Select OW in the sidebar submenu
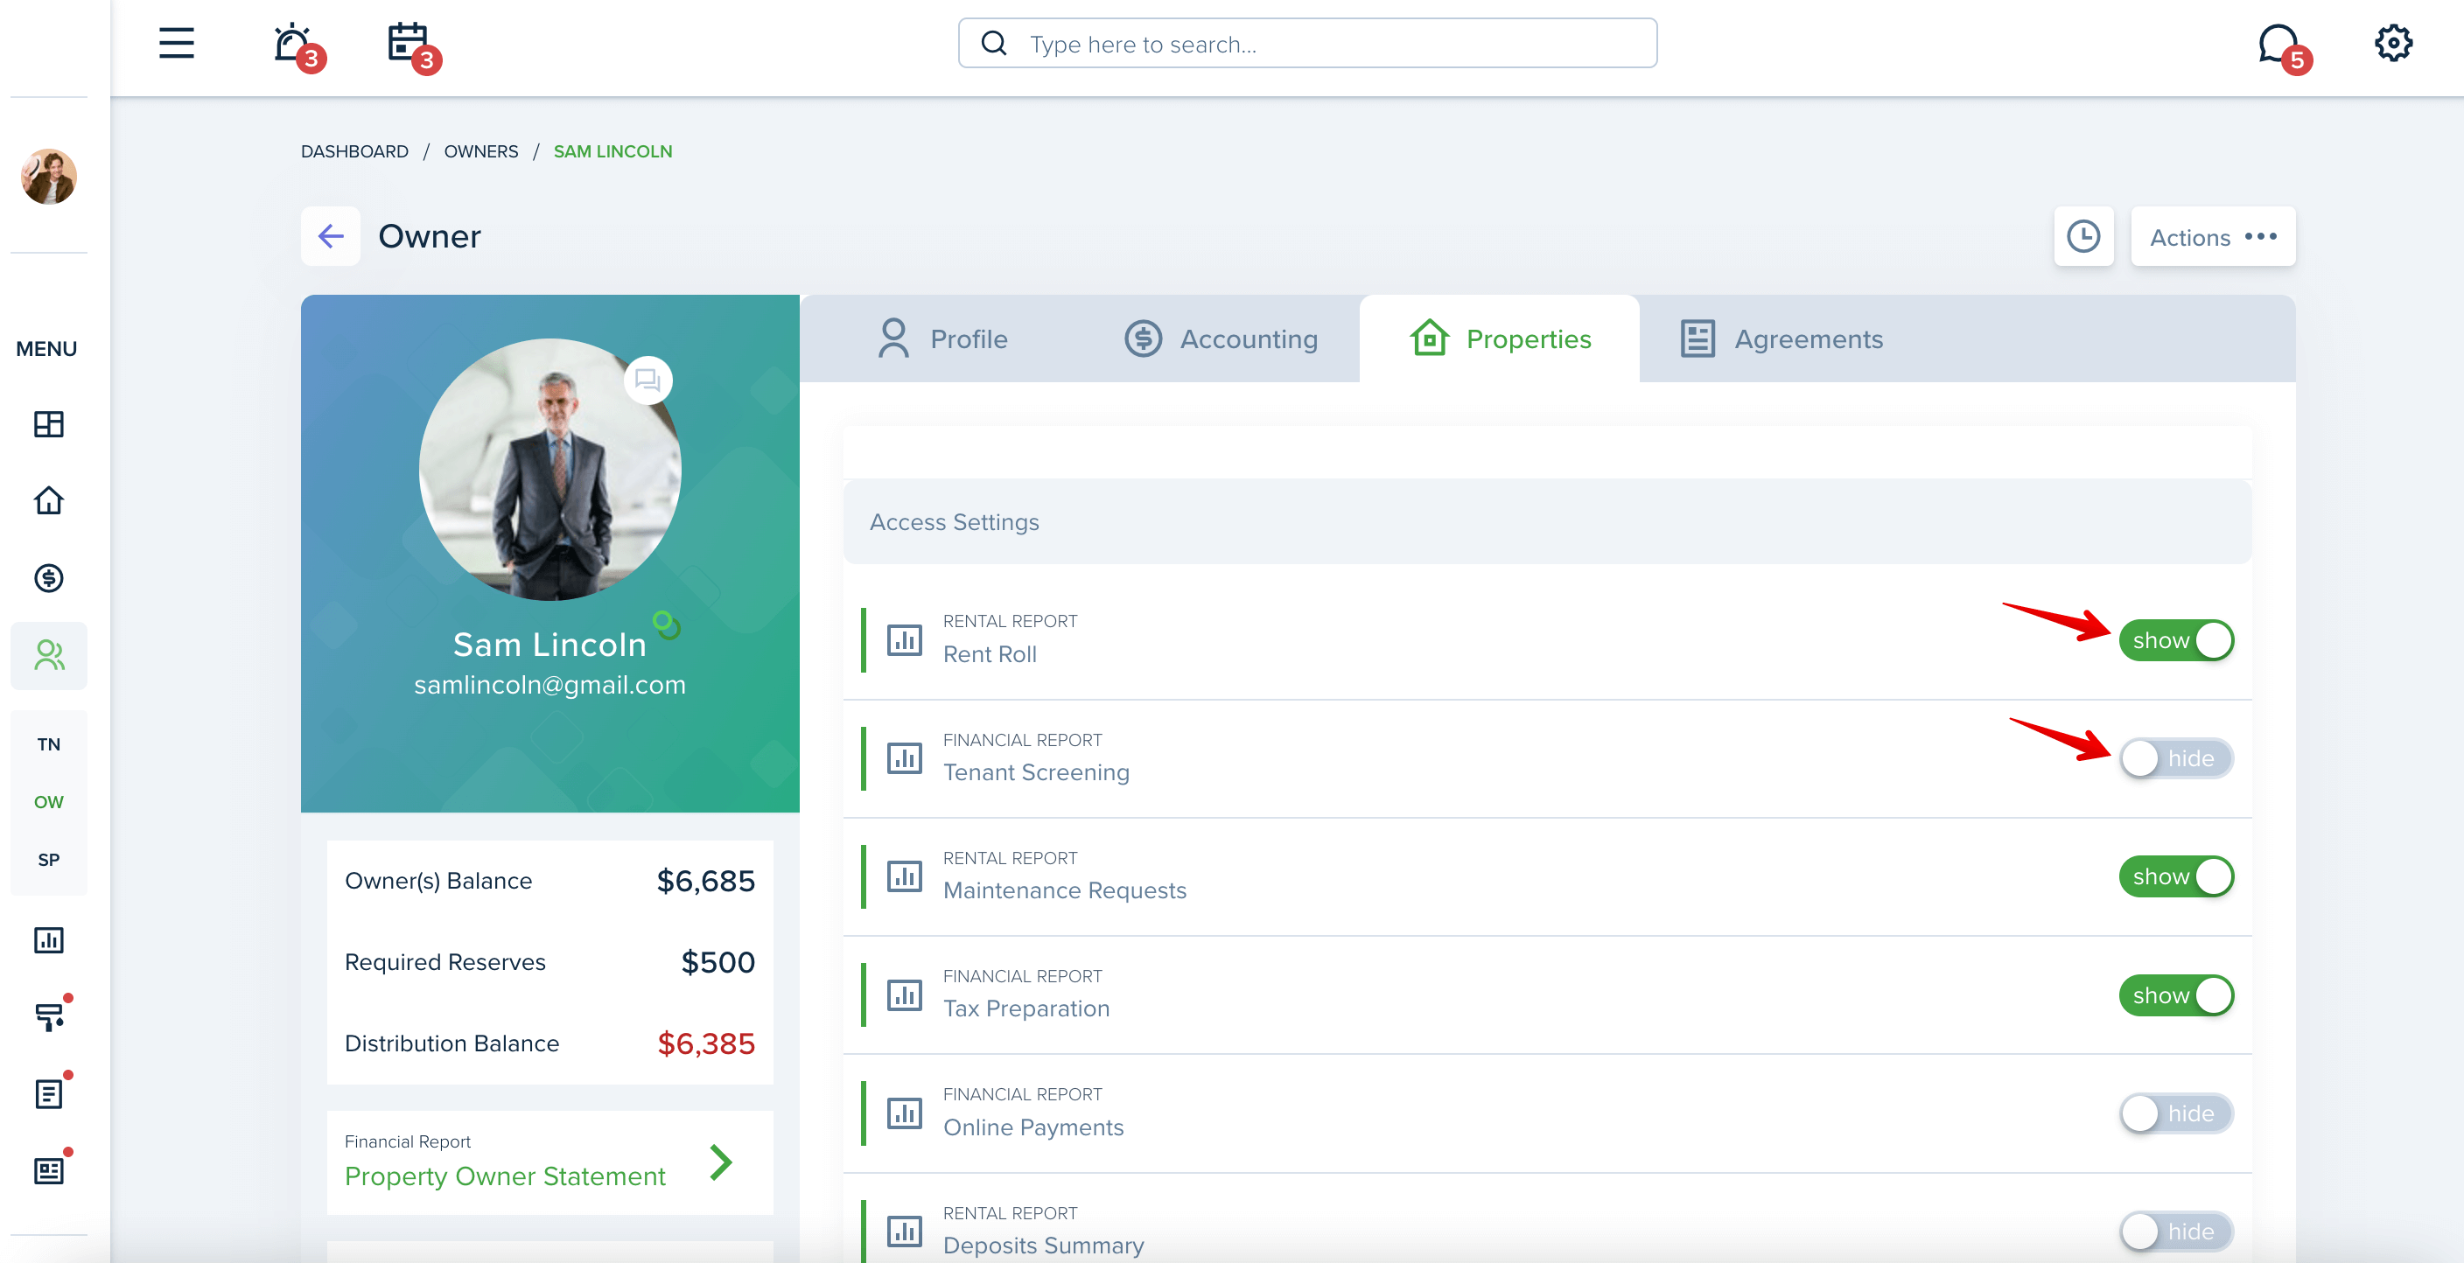Viewport: 2464px width, 1263px height. [x=49, y=802]
